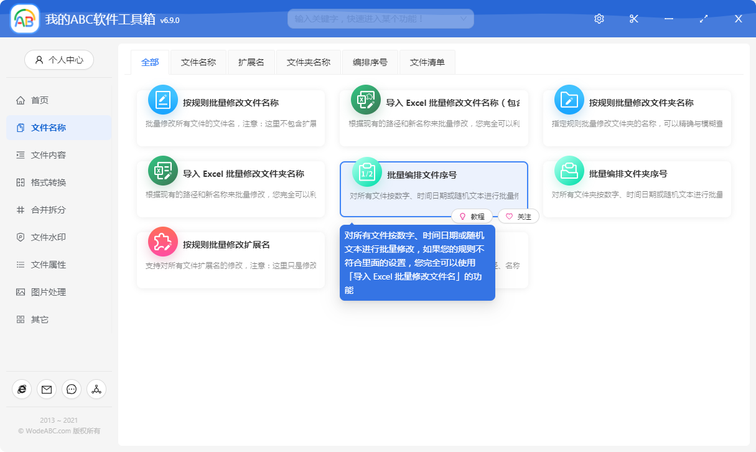This screenshot has width=756, height=452.
Task: Switch to the 文件清单 tab
Action: pos(427,62)
